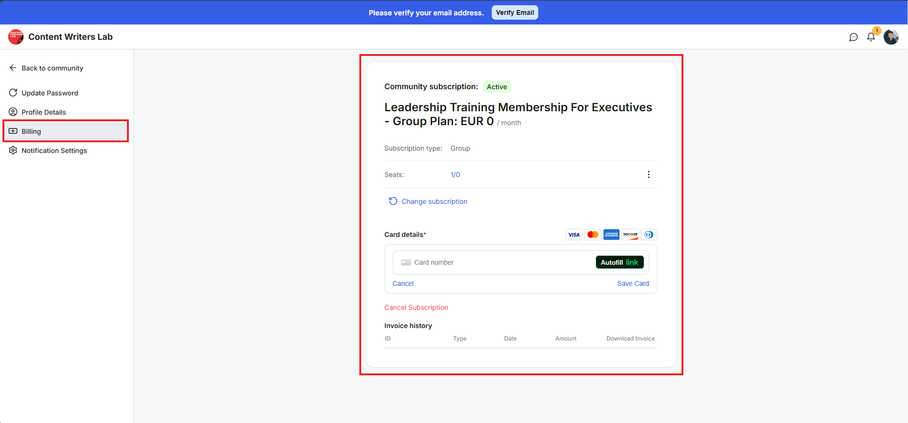
Task: Click Cancel under the card field
Action: pyautogui.click(x=403, y=283)
